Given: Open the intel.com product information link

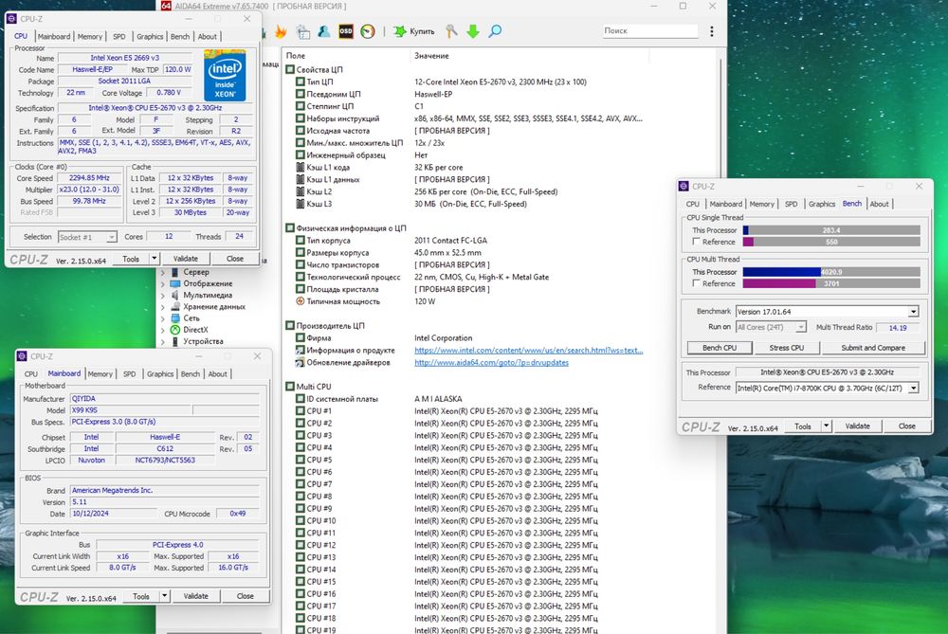Looking at the screenshot, I should 528,351.
